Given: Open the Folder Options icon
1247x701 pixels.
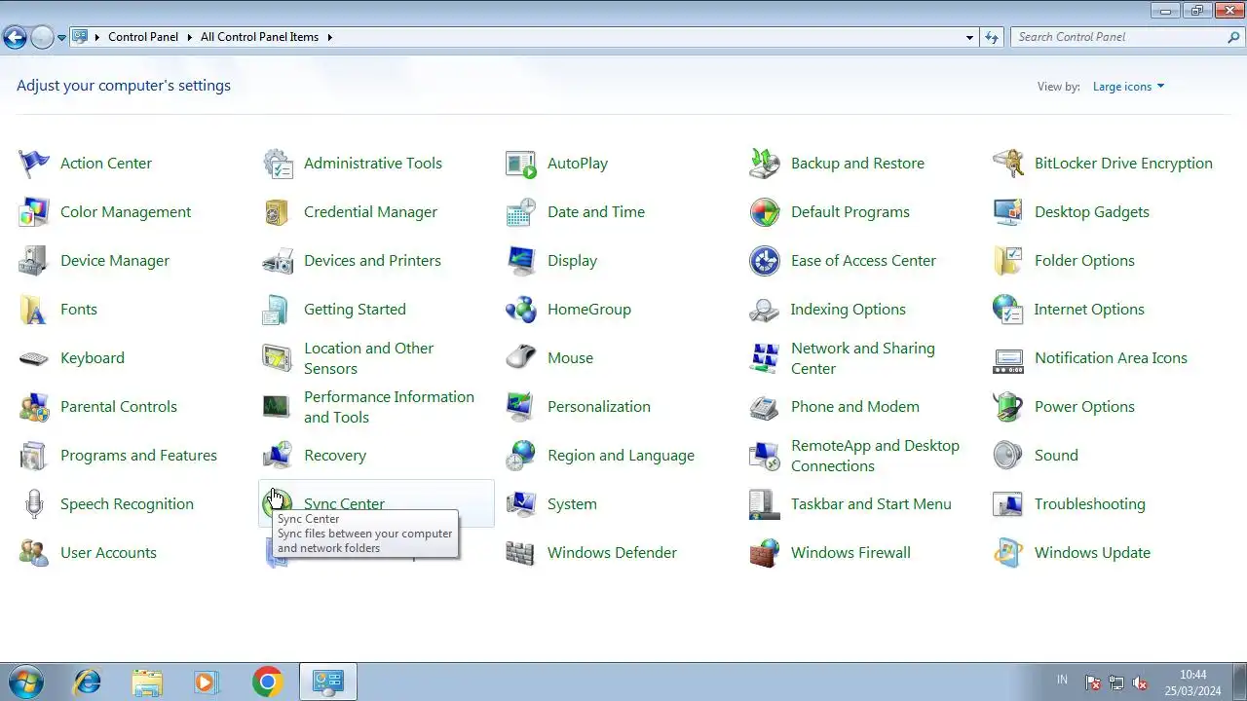Looking at the screenshot, I should [1008, 261].
